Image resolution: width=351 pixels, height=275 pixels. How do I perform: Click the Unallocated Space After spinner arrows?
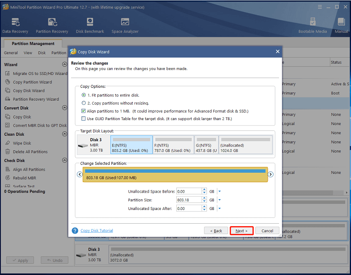click(204, 208)
